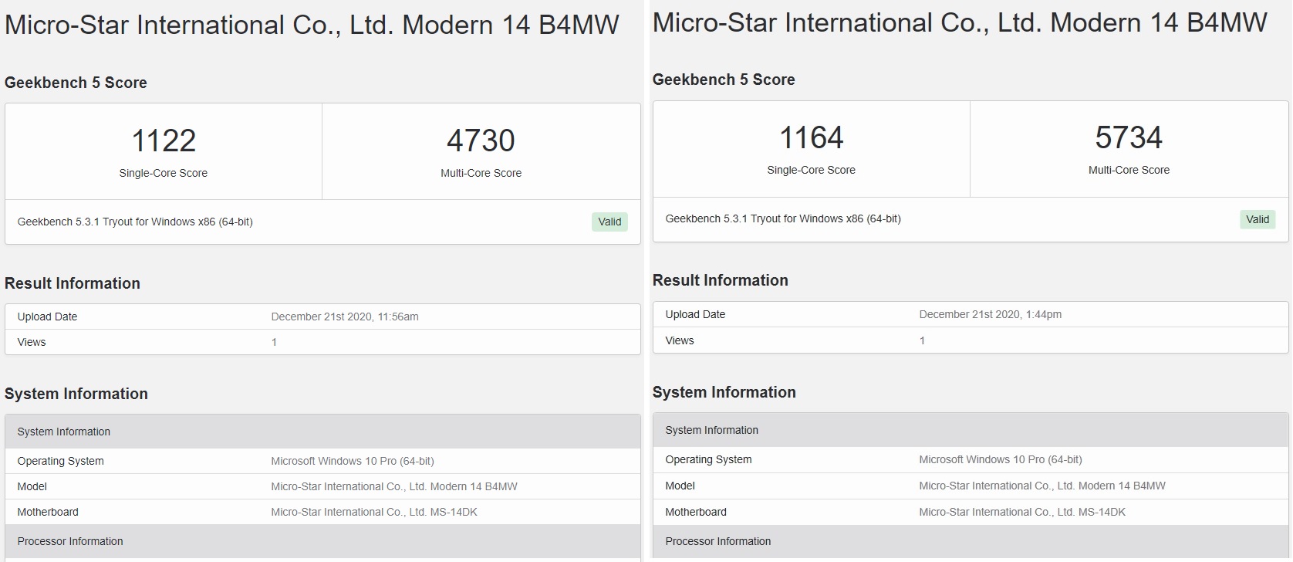Click left Operating System value Windows 10 Pro

pos(353,461)
